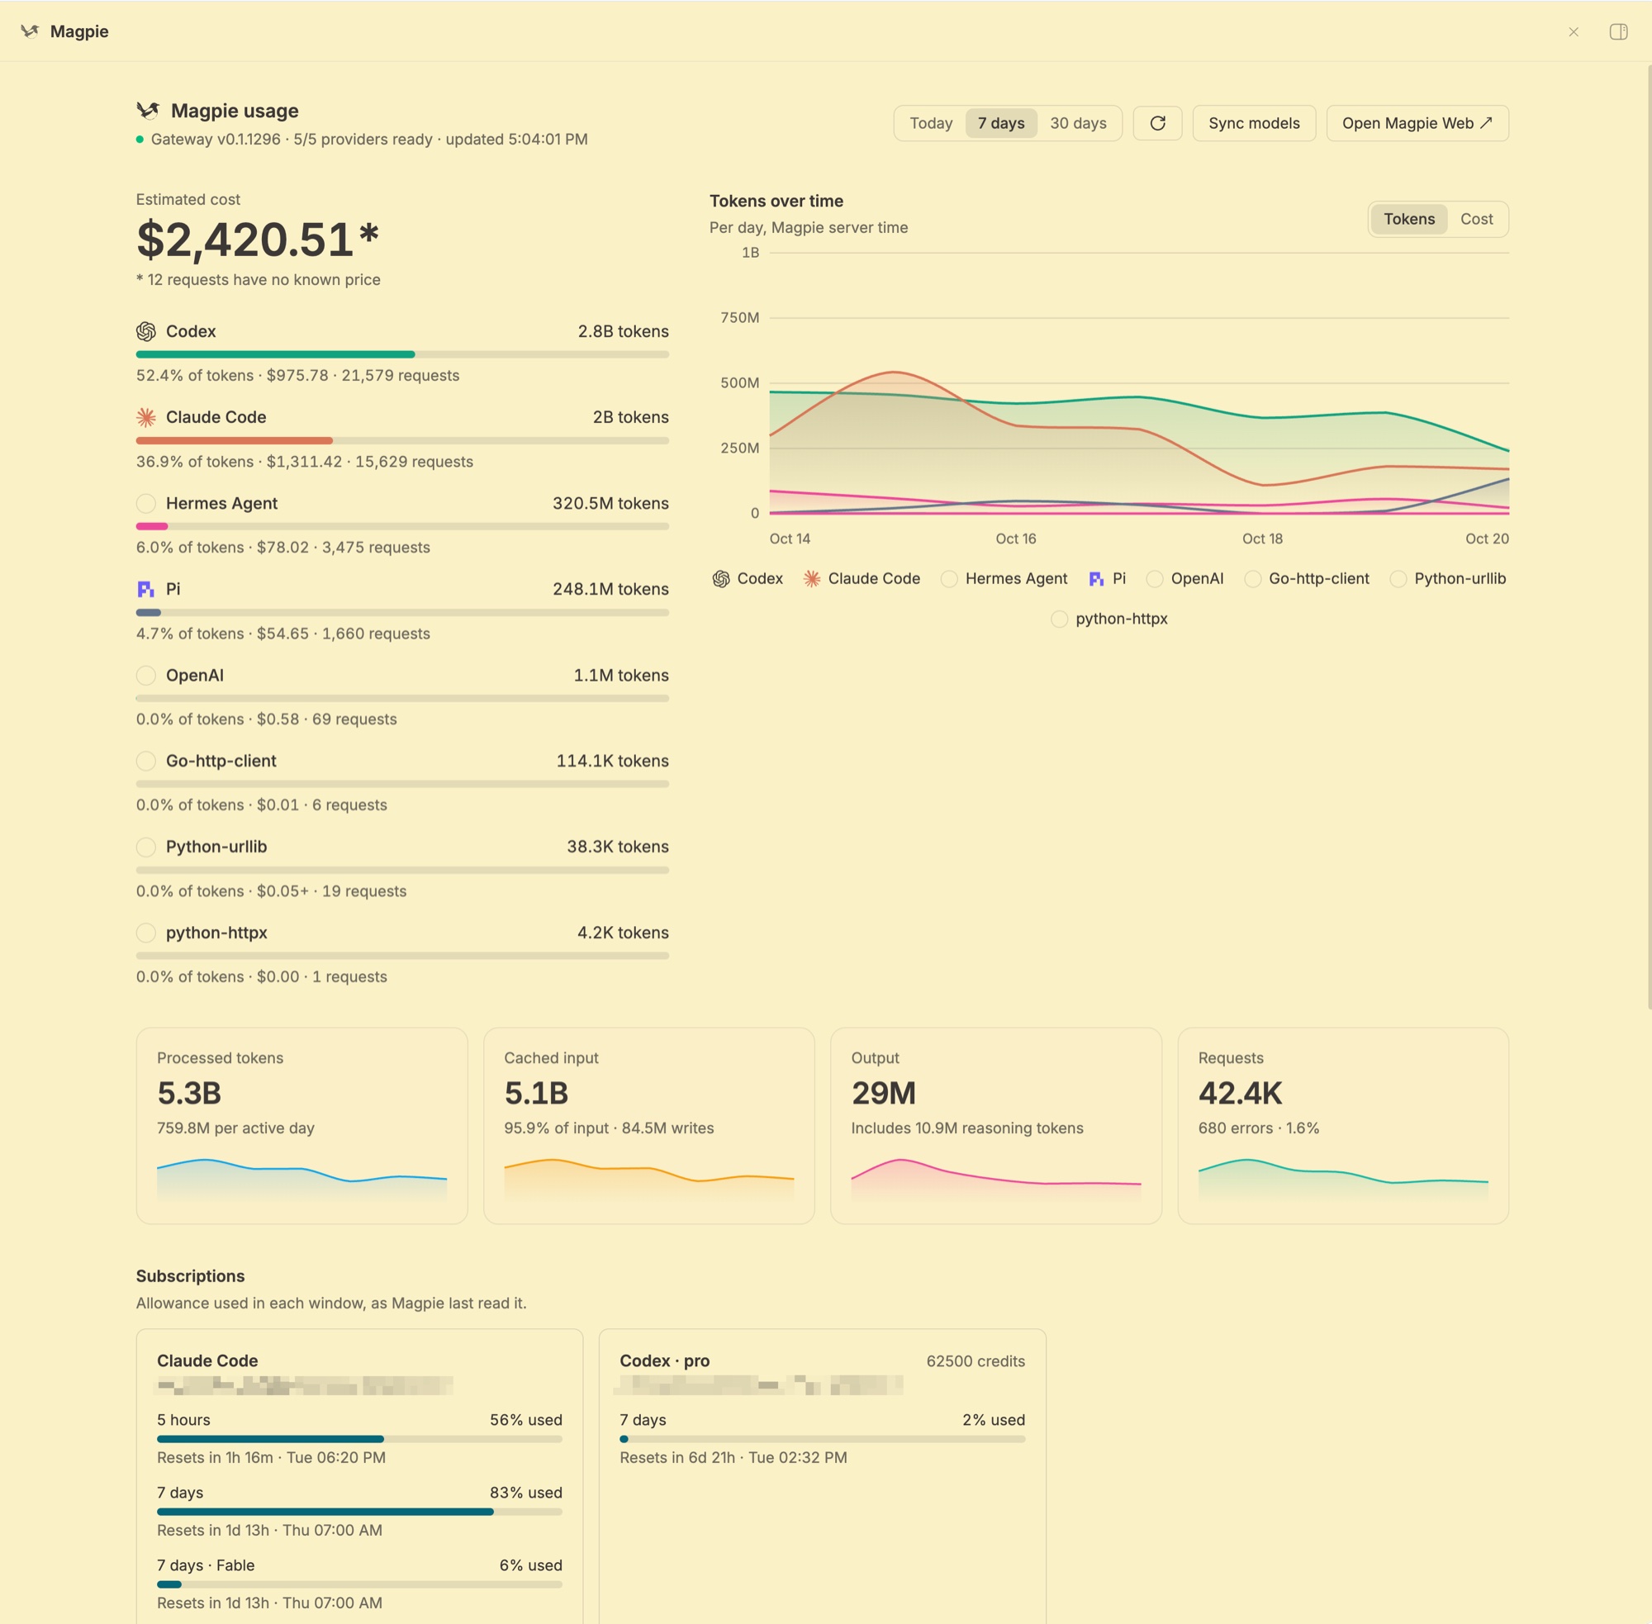Viewport: 1652px width, 1624px height.
Task: Click the Codex icon in usage list
Action: [146, 331]
